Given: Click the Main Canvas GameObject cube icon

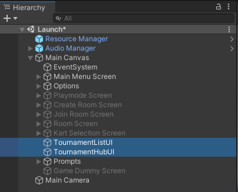Looking at the screenshot, I should coord(39,58).
